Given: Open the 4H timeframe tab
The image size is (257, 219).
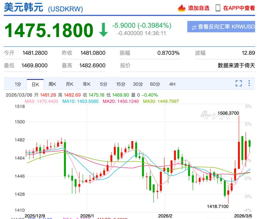Looking at the screenshot, I should coord(172,84).
